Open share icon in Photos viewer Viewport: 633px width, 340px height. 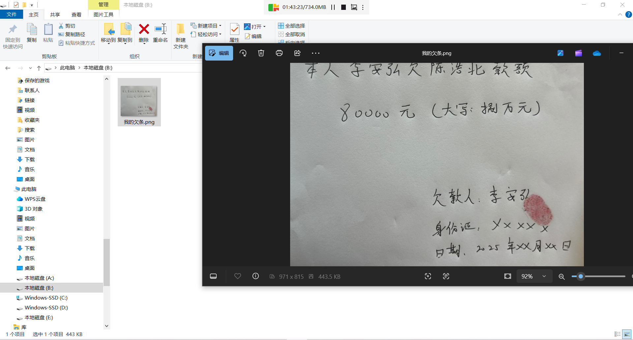point(297,53)
